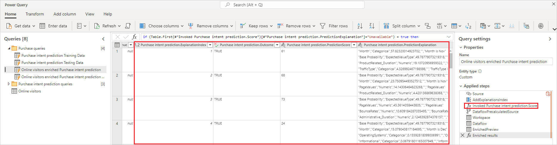This screenshot has height=145, width=557.
Task: Collapse the Properties section
Action: click(x=461, y=48)
